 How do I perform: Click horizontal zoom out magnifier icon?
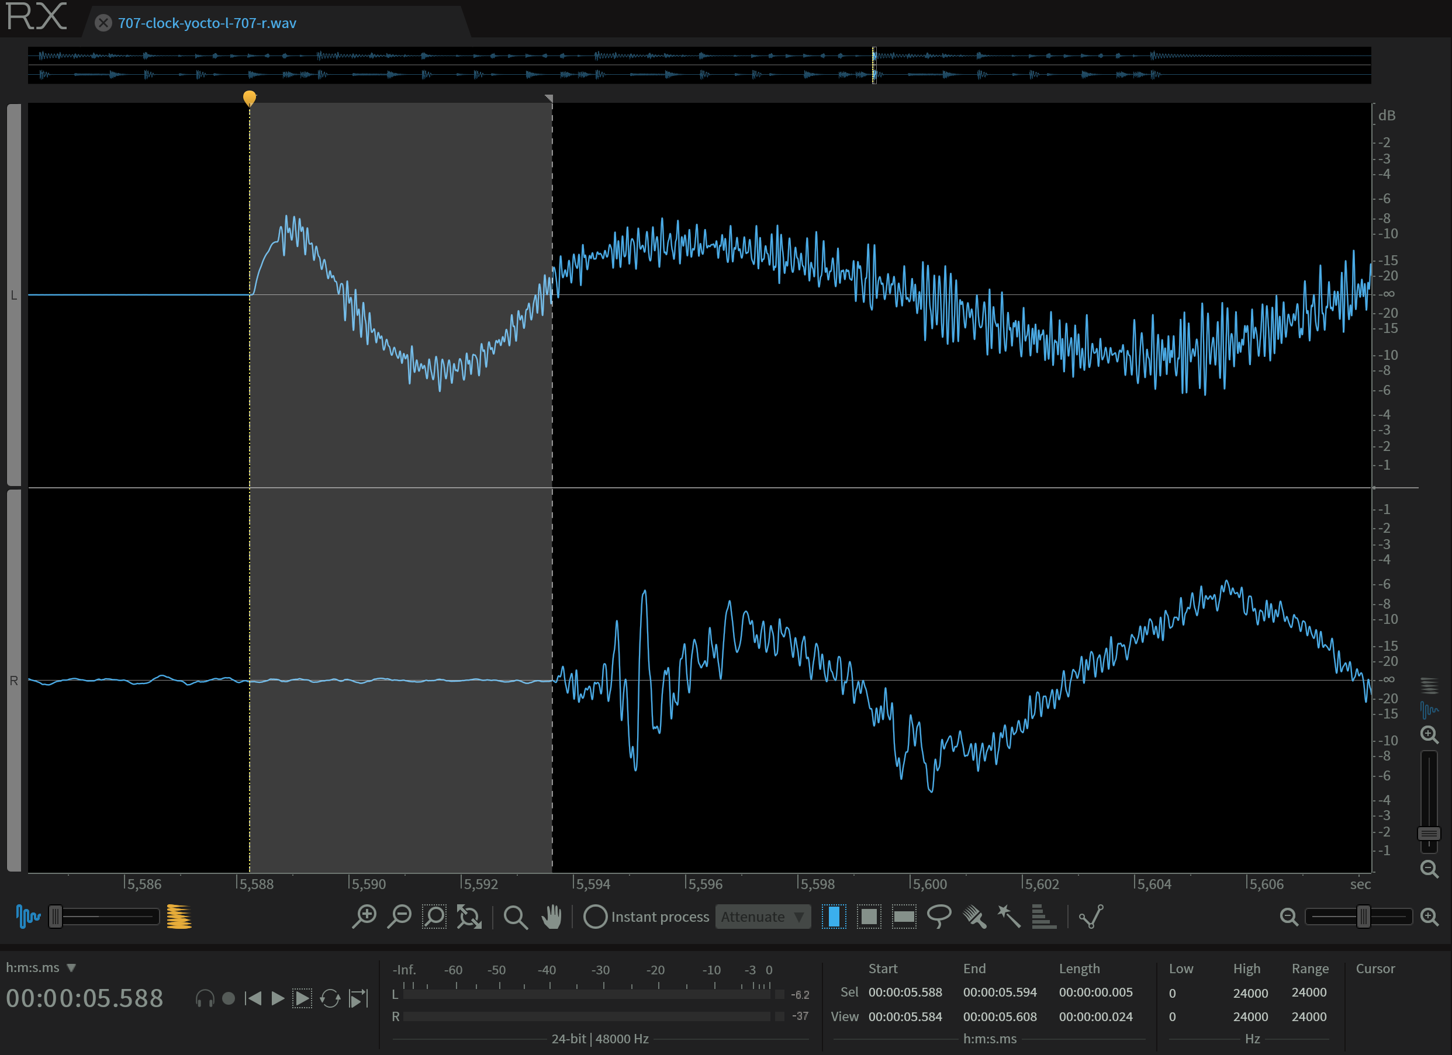(x=1289, y=917)
